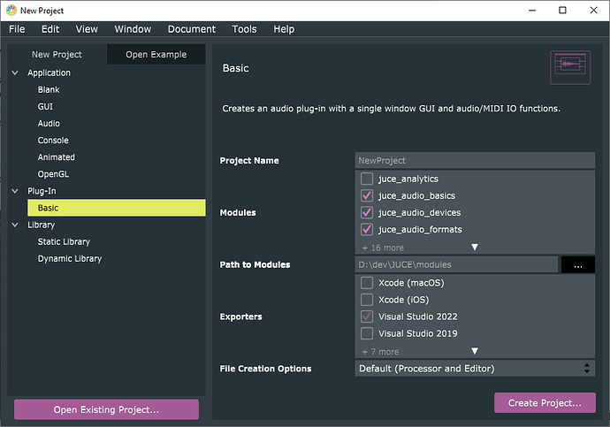Toggle the Visual Studio 2019 exporter

367,333
